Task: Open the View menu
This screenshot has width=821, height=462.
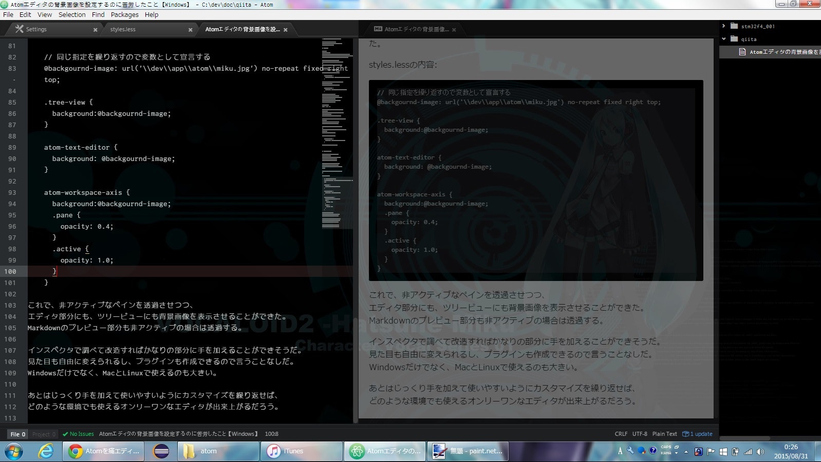Action: point(45,15)
